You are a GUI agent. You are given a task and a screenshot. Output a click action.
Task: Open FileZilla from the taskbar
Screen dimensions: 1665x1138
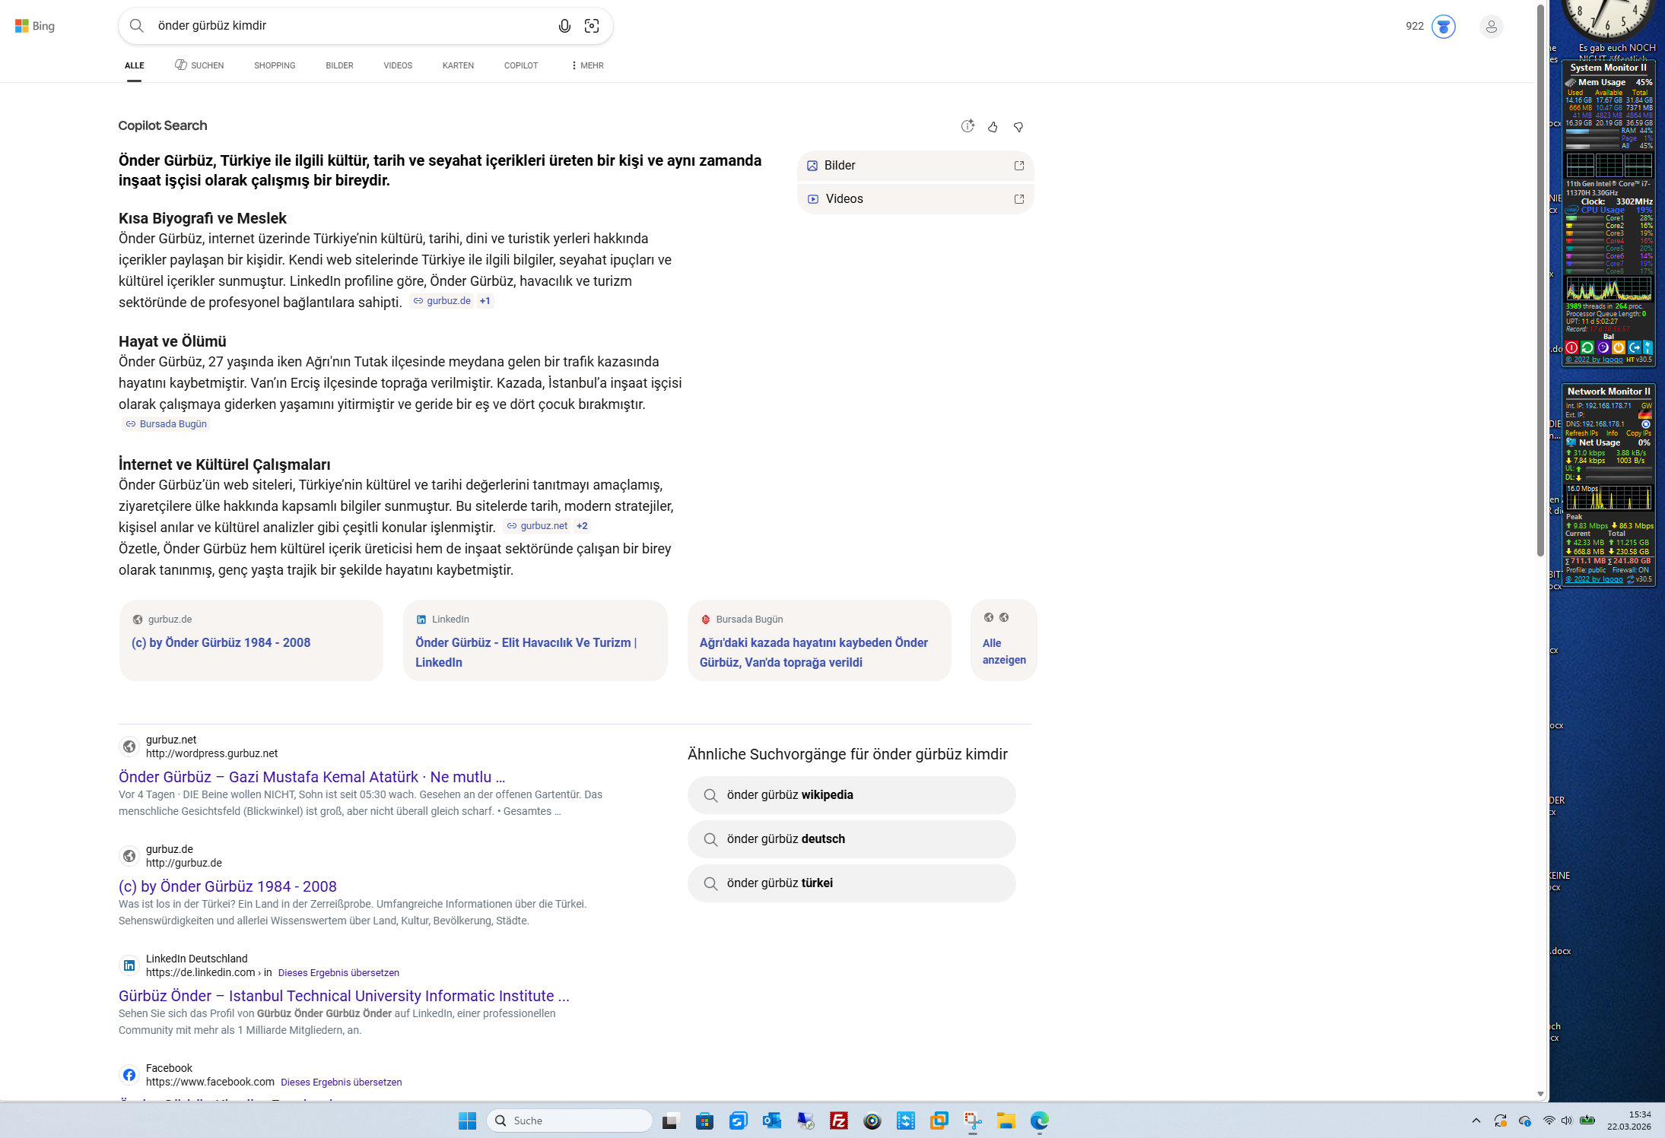coord(839,1121)
